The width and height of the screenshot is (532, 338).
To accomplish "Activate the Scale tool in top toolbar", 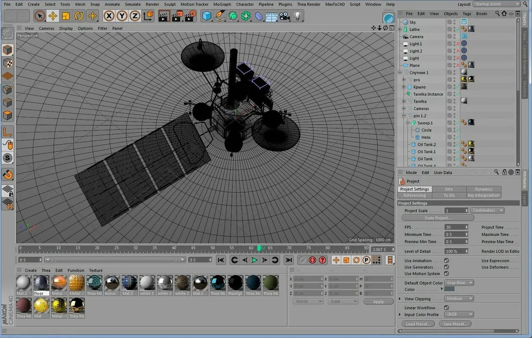I will [x=66, y=16].
